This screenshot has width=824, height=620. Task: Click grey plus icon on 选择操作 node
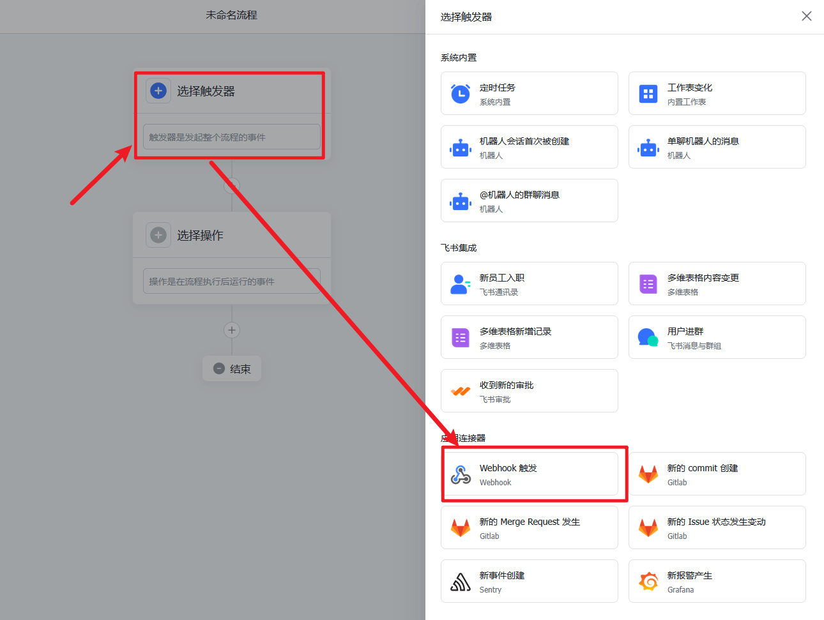(158, 235)
